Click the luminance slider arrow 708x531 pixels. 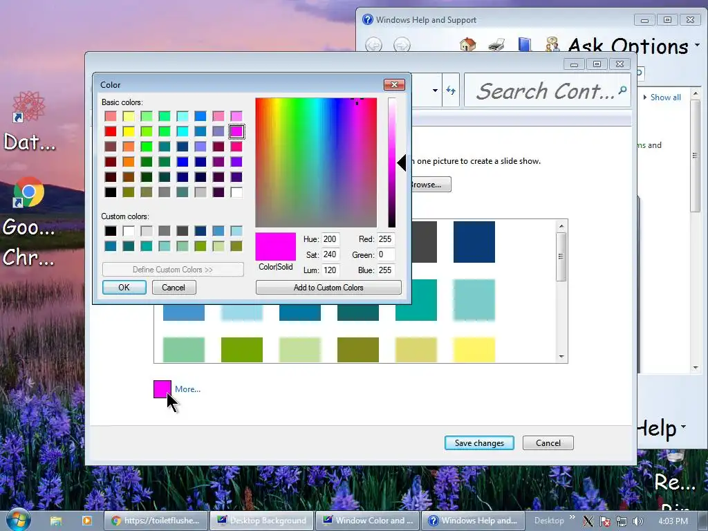click(x=402, y=162)
